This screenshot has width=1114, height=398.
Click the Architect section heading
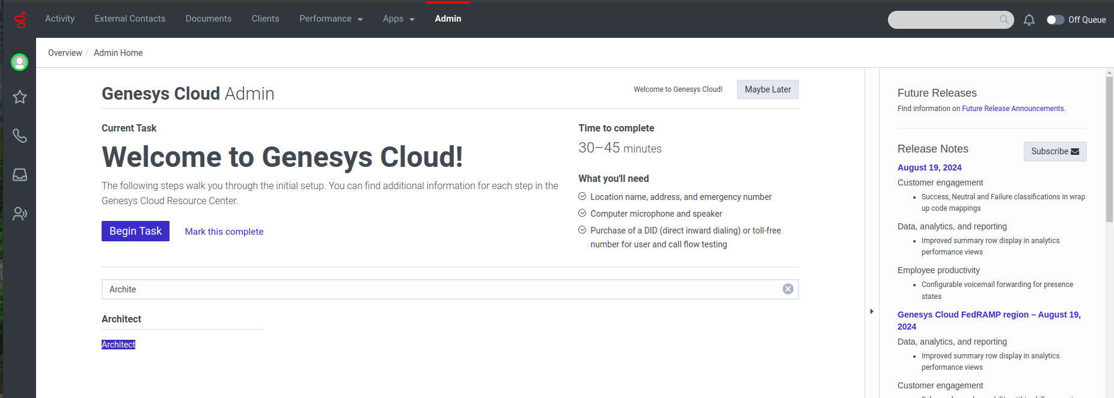[121, 319]
